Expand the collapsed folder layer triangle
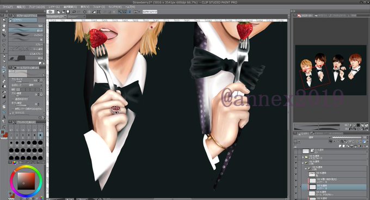Image resolution: width=370 pixels, height=200 pixels. 303,157
